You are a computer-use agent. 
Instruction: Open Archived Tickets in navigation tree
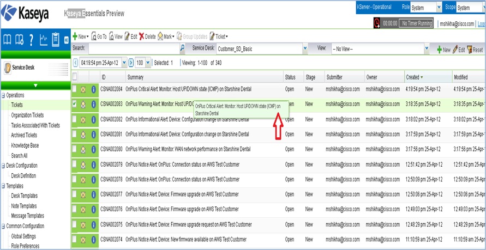point(24,135)
